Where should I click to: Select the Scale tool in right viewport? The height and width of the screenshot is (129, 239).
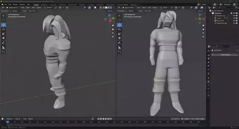coord(119,33)
